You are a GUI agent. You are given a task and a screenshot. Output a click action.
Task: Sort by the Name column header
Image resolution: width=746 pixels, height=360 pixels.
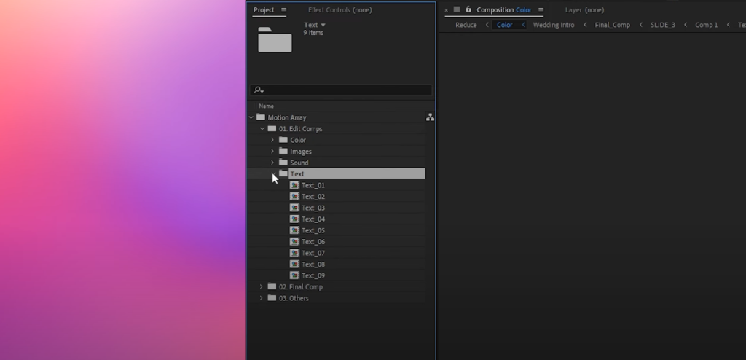coord(267,106)
